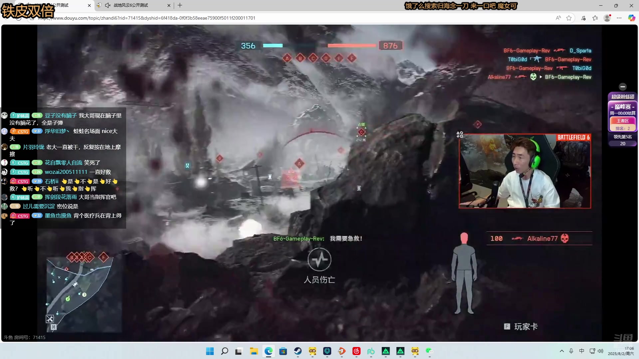The width and height of the screenshot is (639, 359).
Task: Click the 排名: 2 ranking label
Action: (623, 128)
